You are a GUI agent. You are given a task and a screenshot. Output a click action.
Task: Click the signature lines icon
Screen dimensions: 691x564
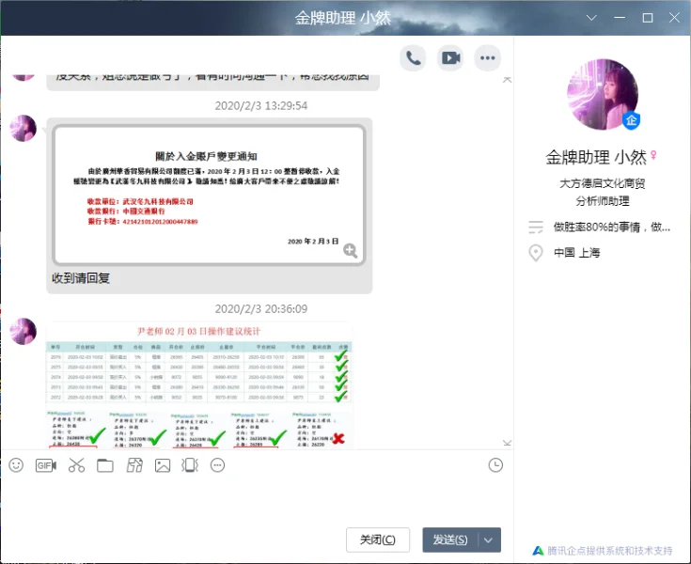tap(536, 227)
